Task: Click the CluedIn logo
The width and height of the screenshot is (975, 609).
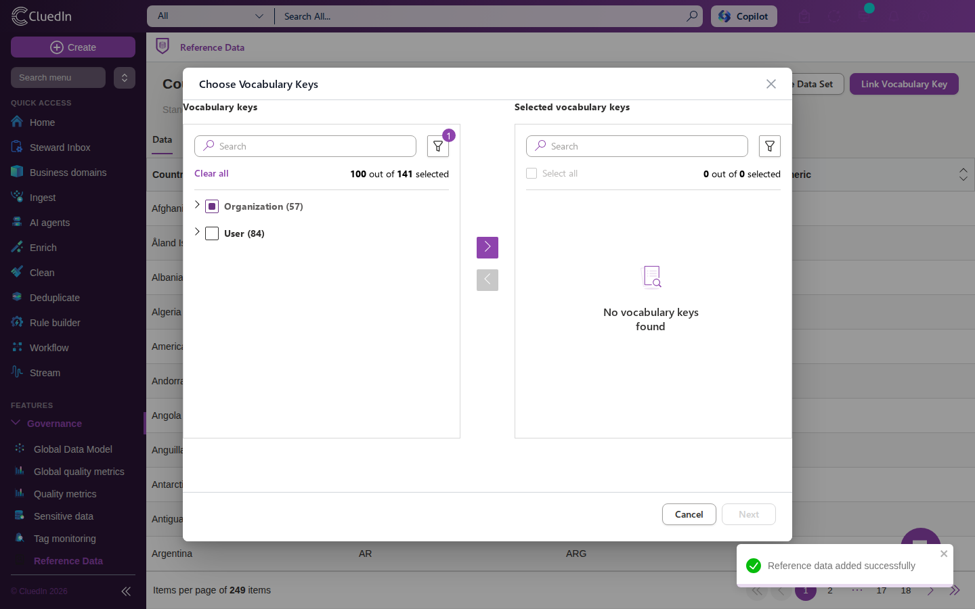Action: click(x=42, y=16)
